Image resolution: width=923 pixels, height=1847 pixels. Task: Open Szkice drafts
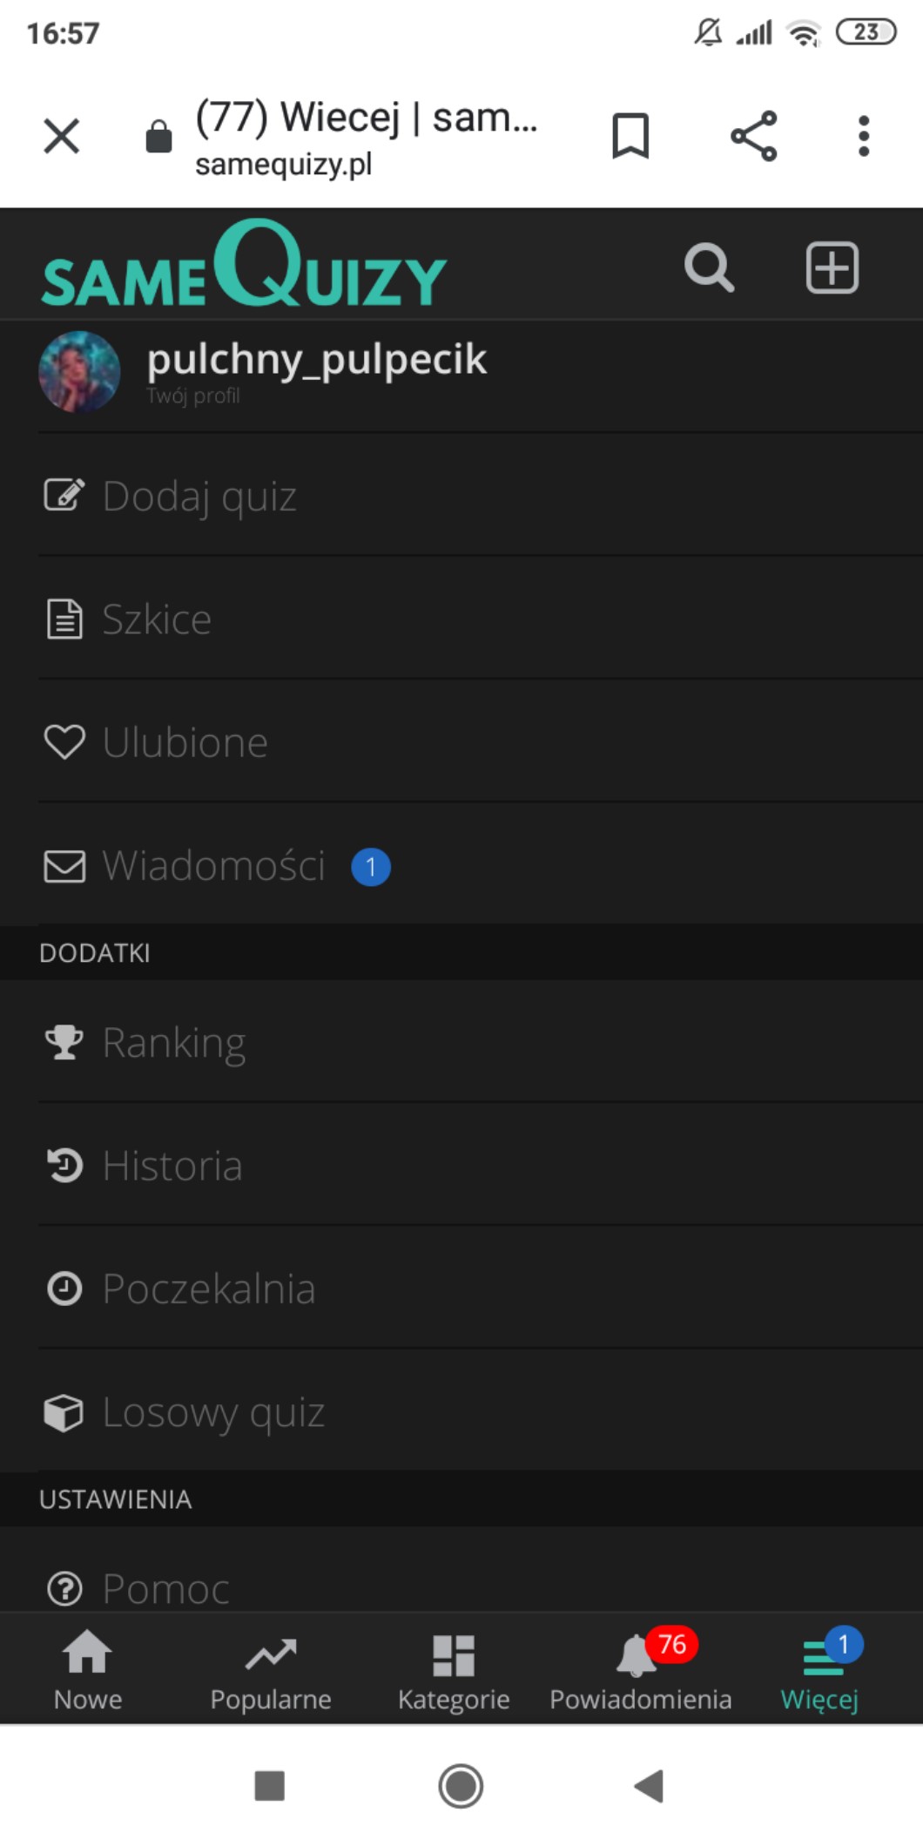(x=157, y=619)
